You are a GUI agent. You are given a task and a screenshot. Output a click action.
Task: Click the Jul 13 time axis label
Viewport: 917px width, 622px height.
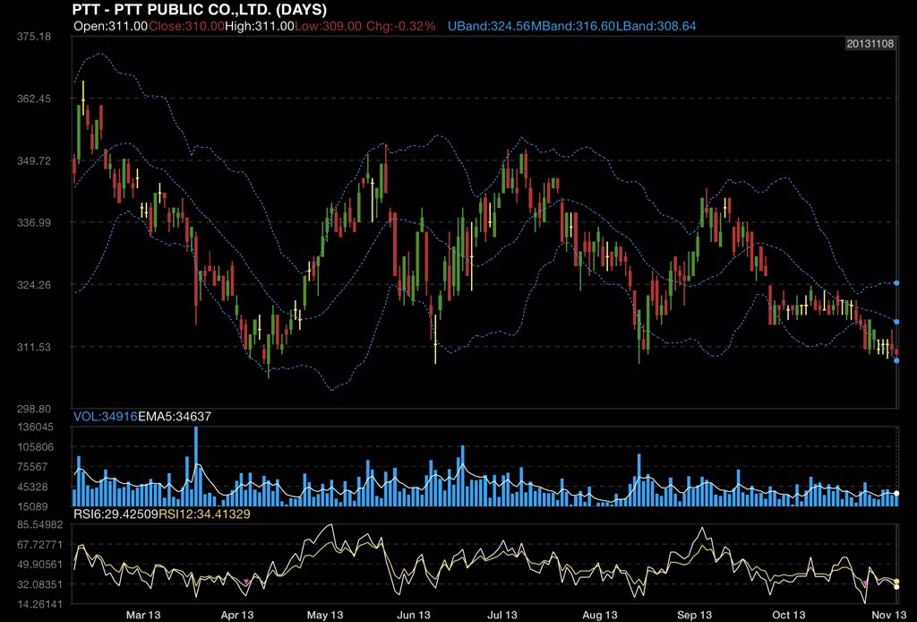click(502, 615)
